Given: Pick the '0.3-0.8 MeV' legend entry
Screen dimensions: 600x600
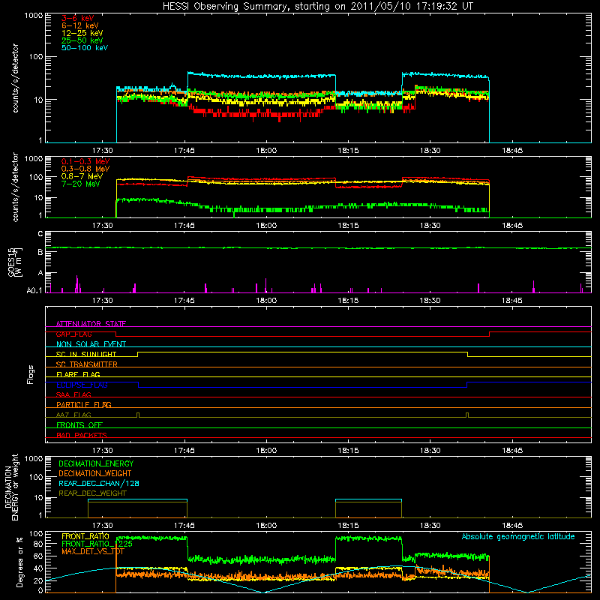Looking at the screenshot, I should pyautogui.click(x=85, y=169).
